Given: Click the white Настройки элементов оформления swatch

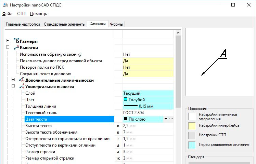Looking at the screenshot, I should (192, 116).
